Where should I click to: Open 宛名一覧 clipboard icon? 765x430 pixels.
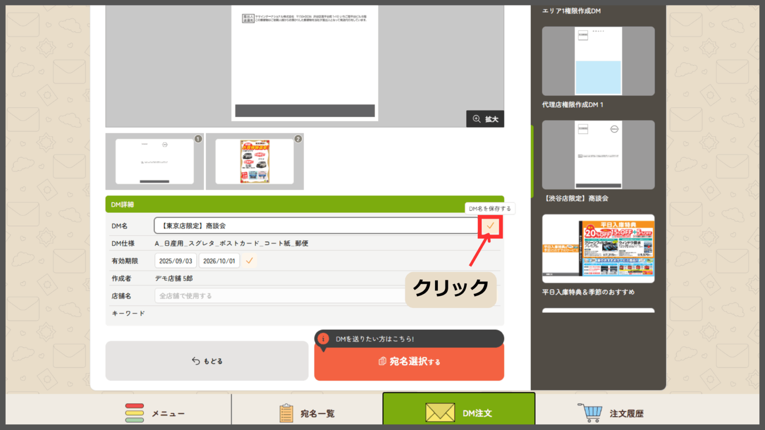click(x=286, y=413)
